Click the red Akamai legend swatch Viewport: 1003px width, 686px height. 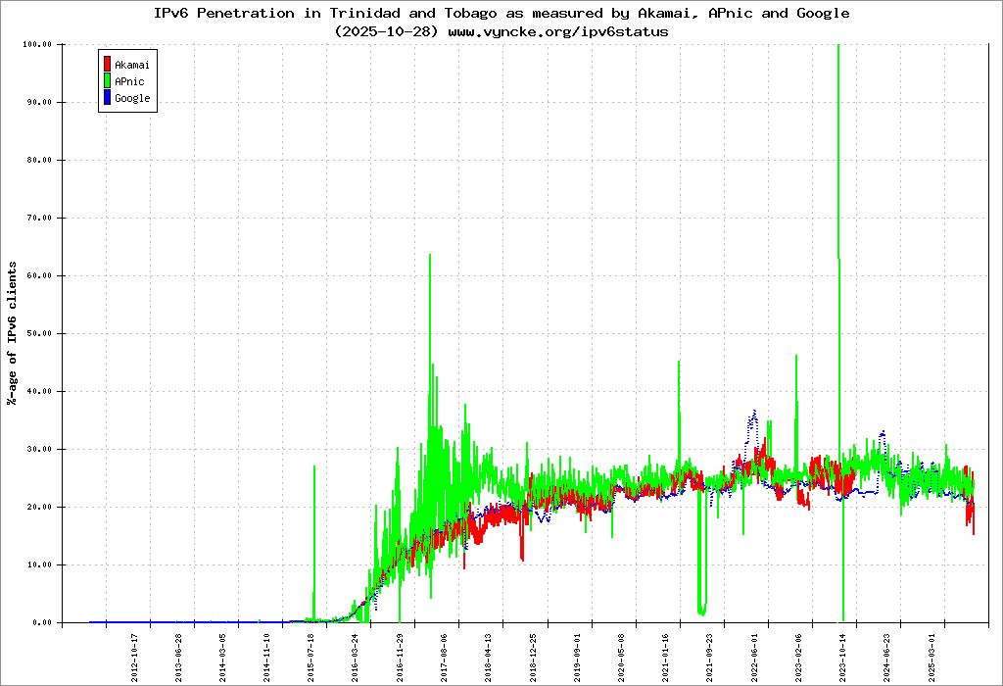pyautogui.click(x=107, y=65)
